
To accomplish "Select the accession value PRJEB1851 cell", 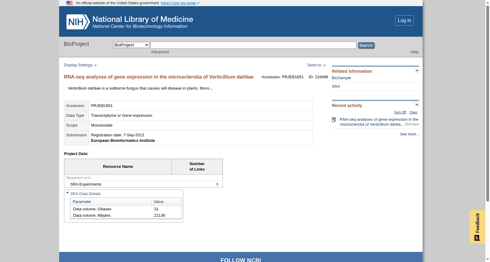I will [201, 106].
